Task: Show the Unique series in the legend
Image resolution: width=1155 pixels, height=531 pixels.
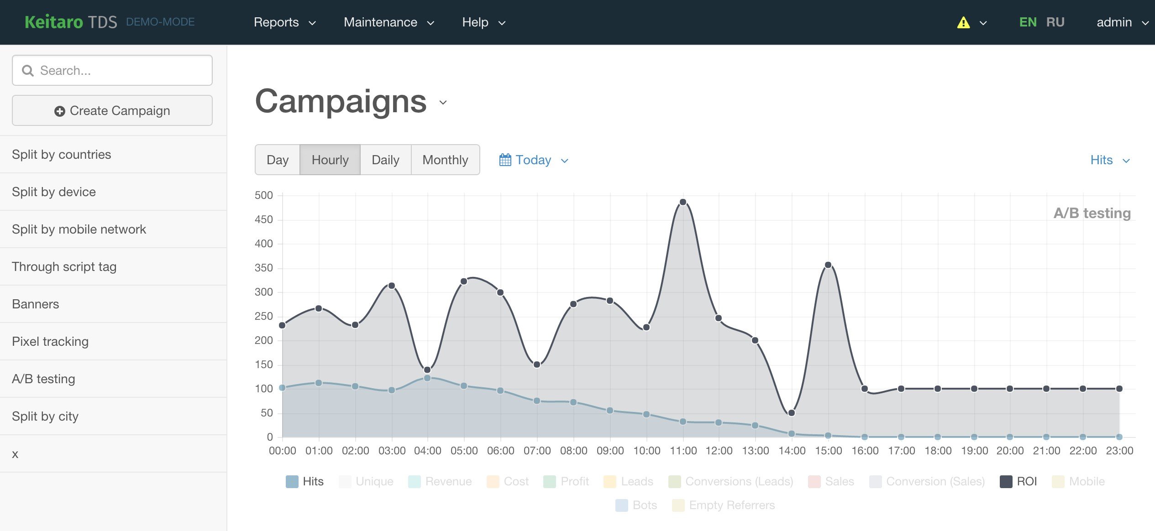Action: tap(366, 482)
